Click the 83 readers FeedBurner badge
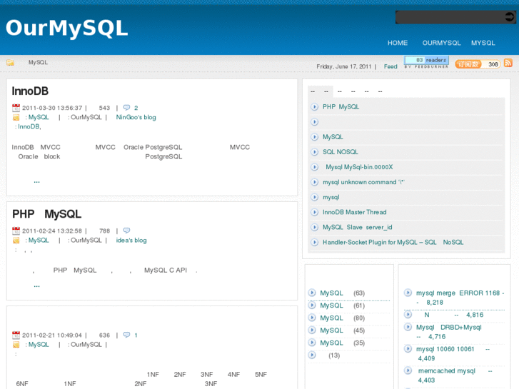The image size is (519, 389). click(x=426, y=62)
